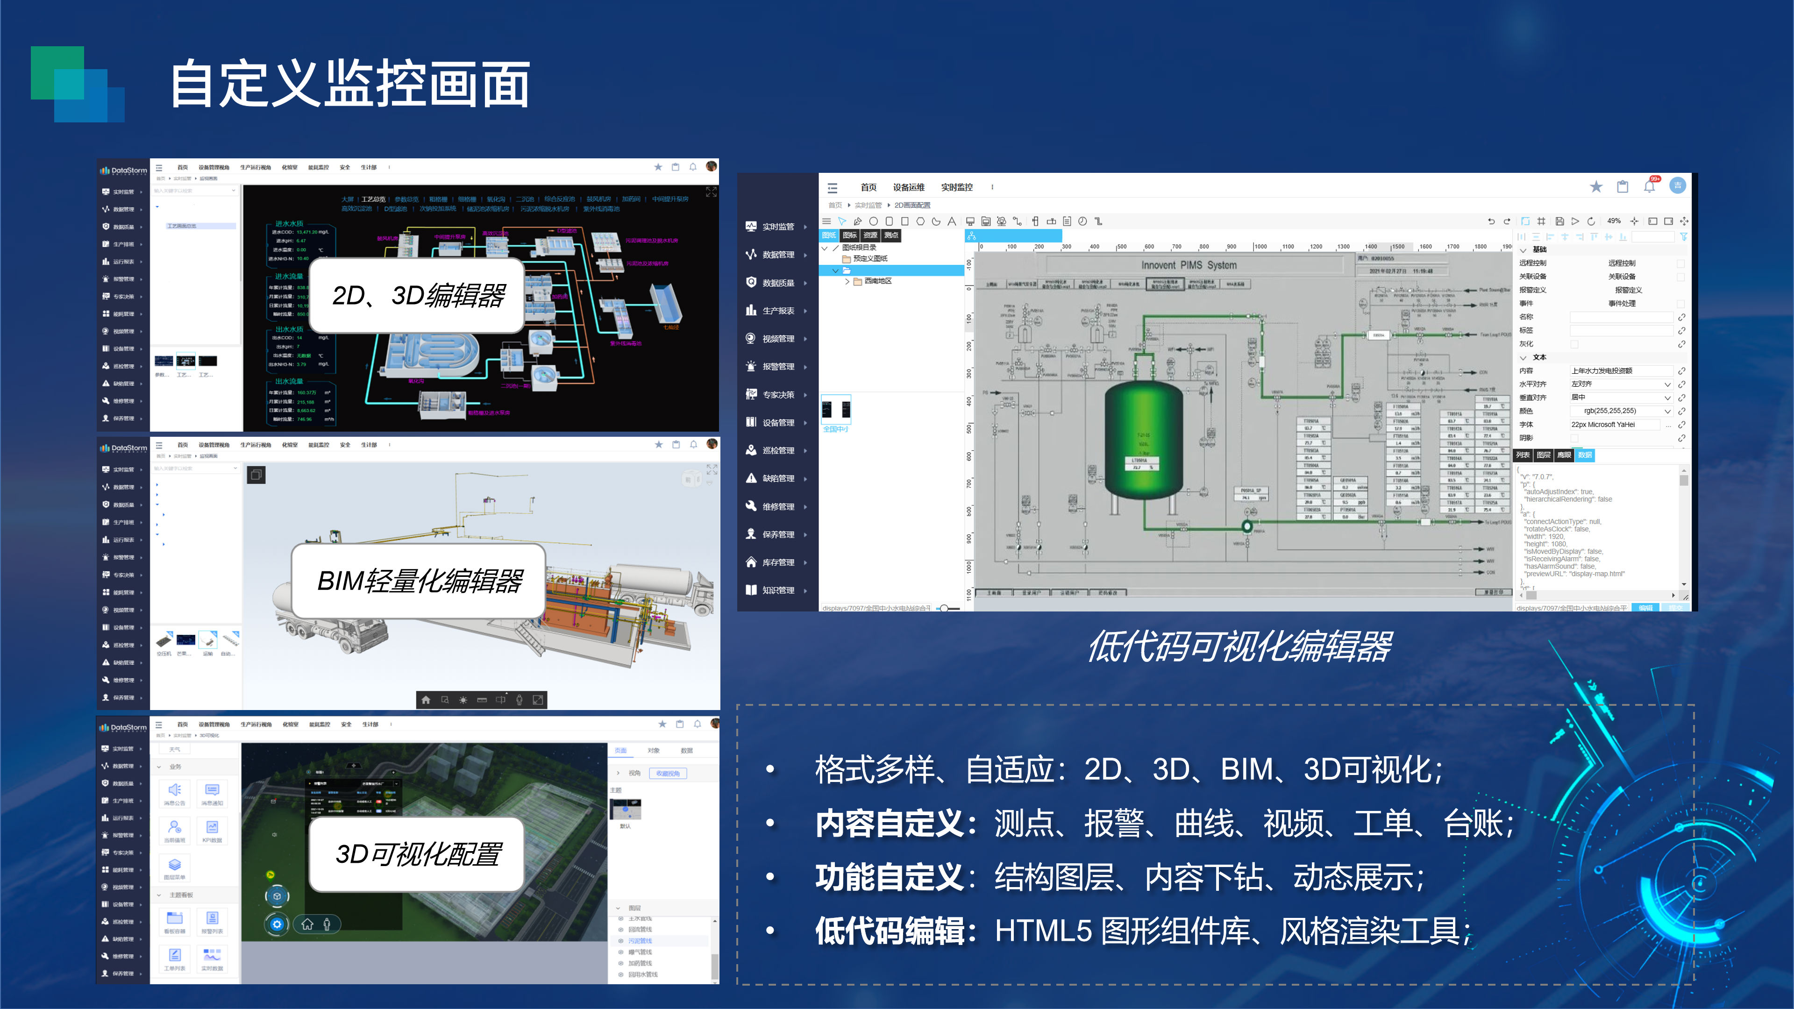Switch to the 图层 tab in properties panel
1794x1009 pixels.
[x=1543, y=455]
